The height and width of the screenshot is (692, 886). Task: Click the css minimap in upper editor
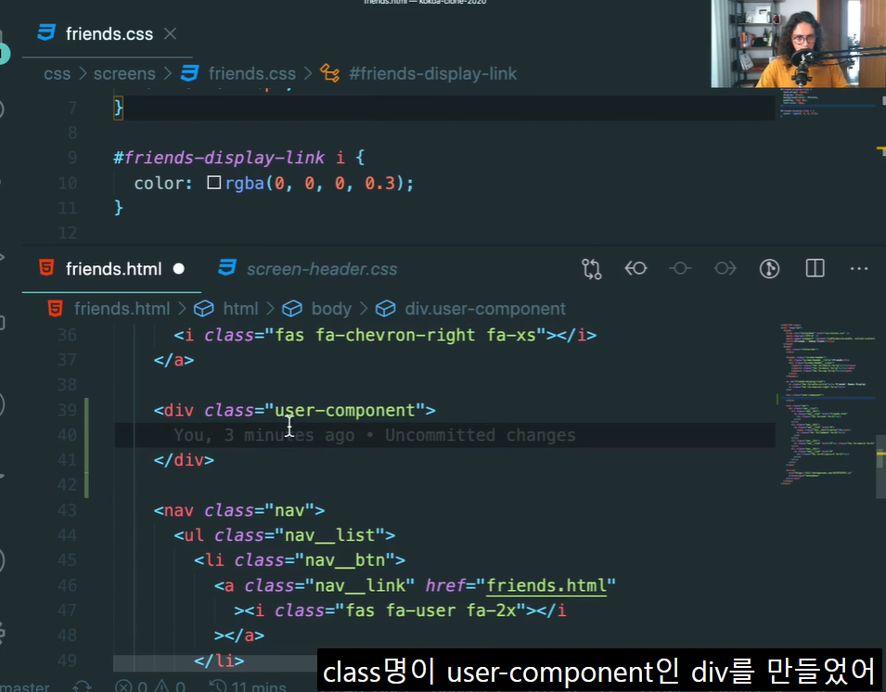828,102
